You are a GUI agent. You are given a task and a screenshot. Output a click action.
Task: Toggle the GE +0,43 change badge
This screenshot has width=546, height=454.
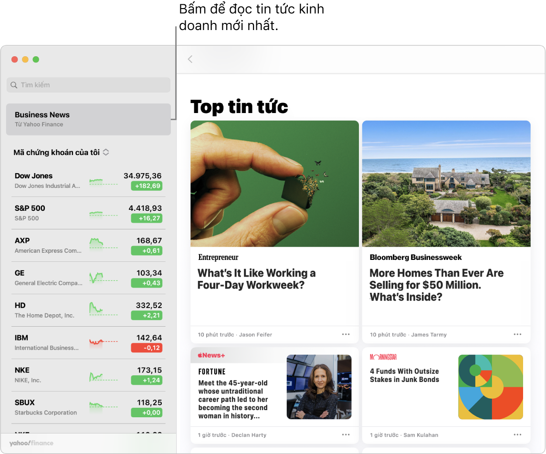(x=147, y=283)
